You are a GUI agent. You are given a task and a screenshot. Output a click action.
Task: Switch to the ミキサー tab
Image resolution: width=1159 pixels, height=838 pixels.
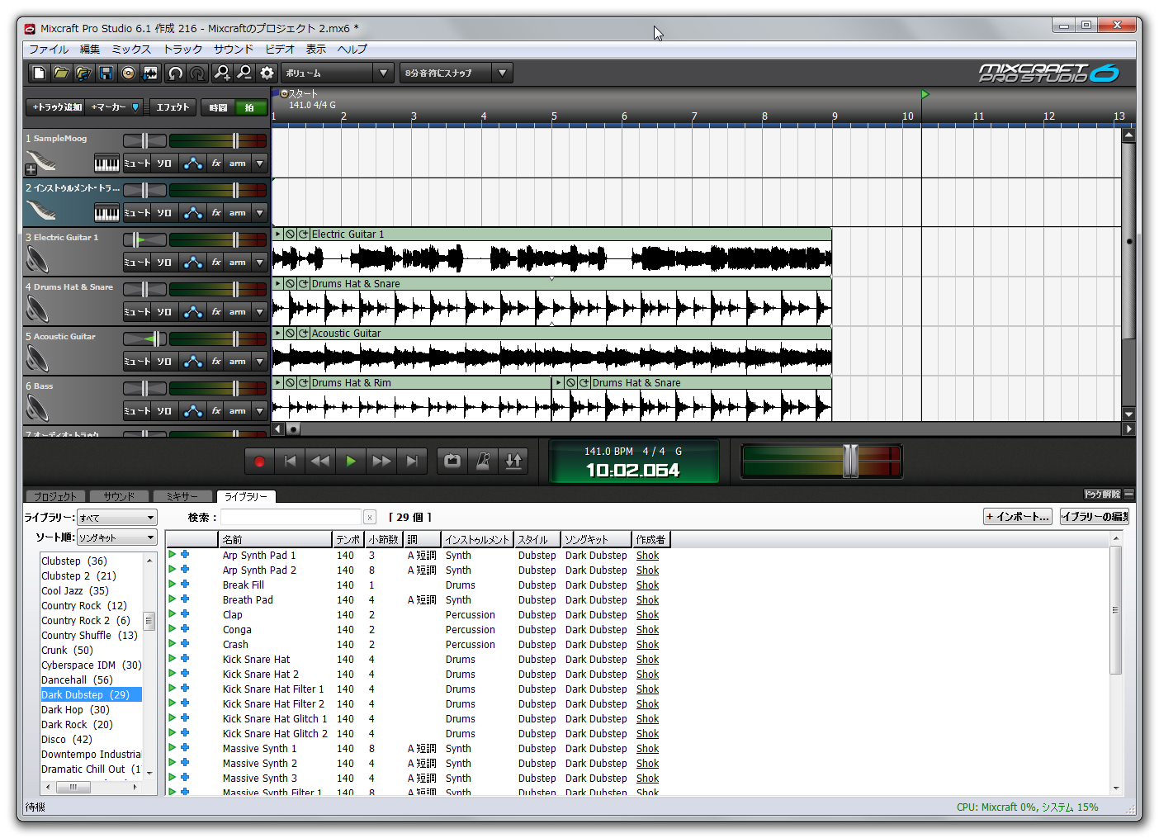182,496
